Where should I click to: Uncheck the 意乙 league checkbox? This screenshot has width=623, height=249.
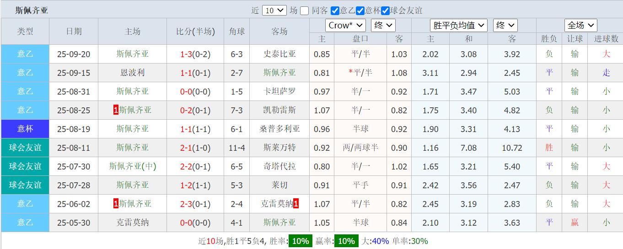[x=335, y=11]
